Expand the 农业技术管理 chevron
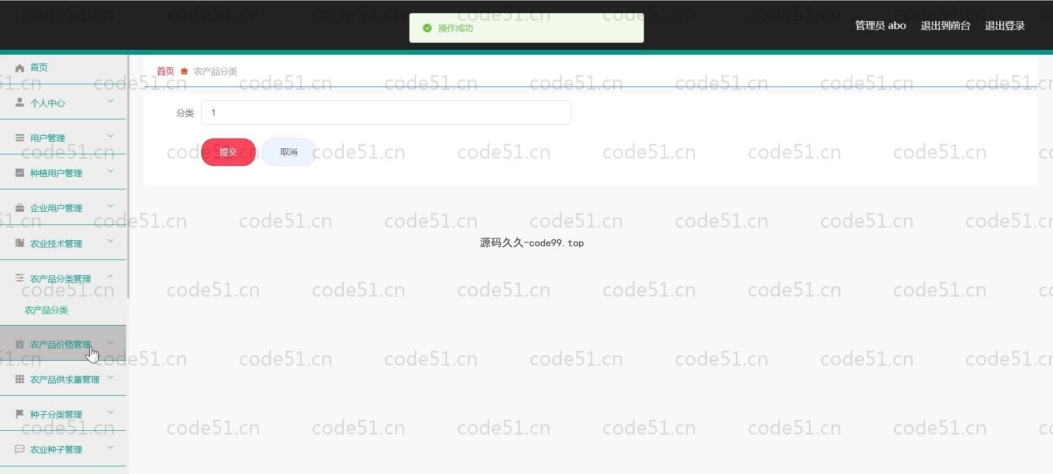1053x474 pixels. tap(110, 241)
